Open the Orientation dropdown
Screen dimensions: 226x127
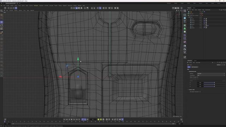pyautogui.click(x=211, y=75)
